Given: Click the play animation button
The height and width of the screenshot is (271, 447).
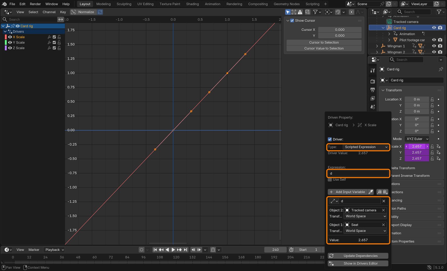Looking at the screenshot, I should point(173,250).
